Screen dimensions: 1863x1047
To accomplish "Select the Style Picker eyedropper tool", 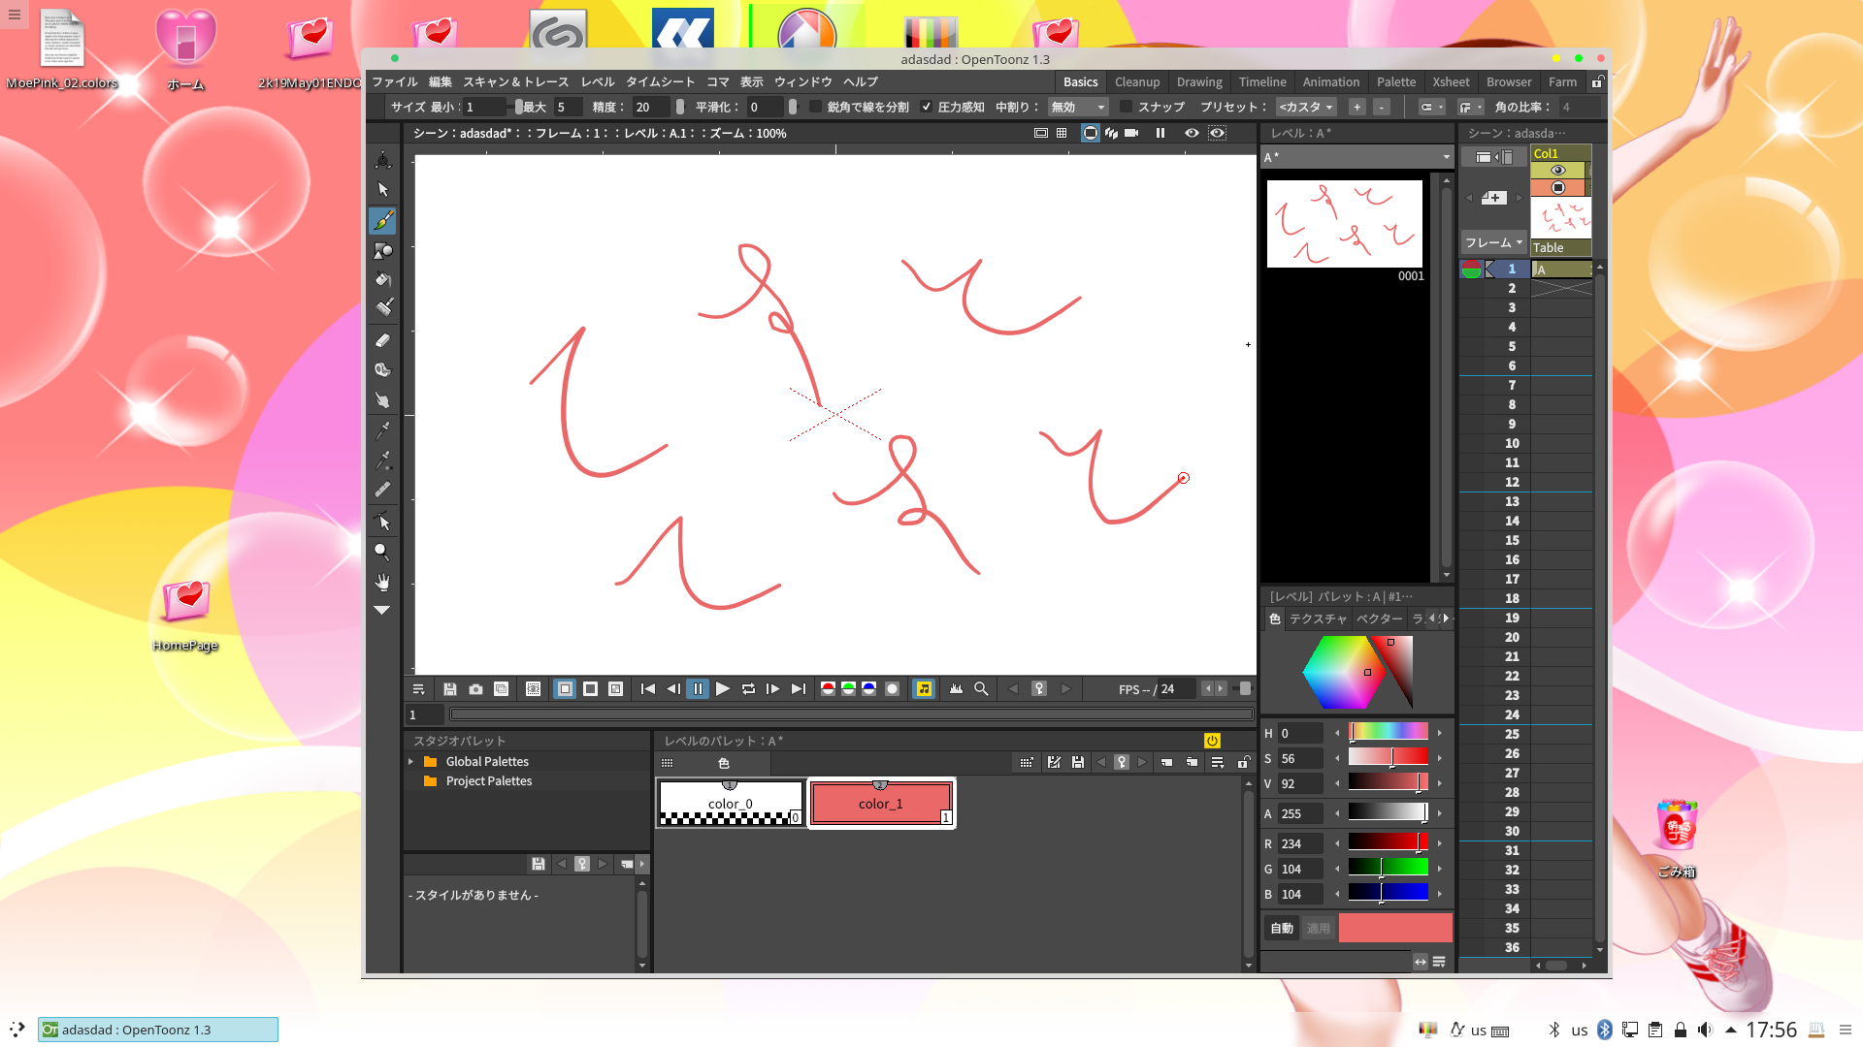I will pyautogui.click(x=383, y=429).
